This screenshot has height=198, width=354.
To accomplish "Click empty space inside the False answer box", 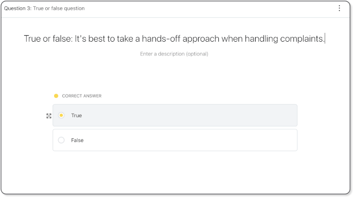I will click(x=197, y=140).
